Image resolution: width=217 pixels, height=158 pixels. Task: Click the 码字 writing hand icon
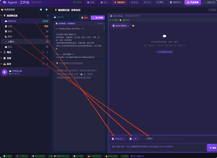click(x=4, y=64)
